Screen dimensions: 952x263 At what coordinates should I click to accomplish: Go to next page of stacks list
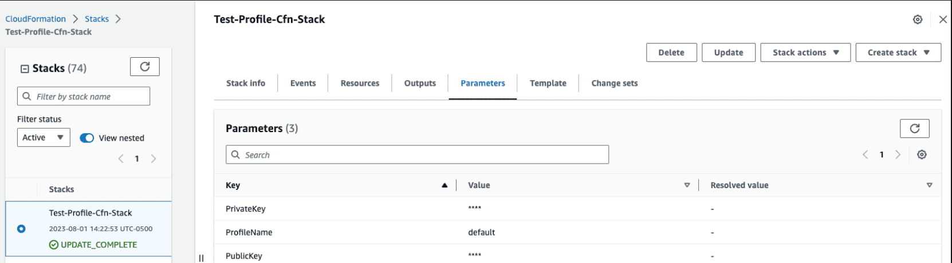(x=154, y=159)
